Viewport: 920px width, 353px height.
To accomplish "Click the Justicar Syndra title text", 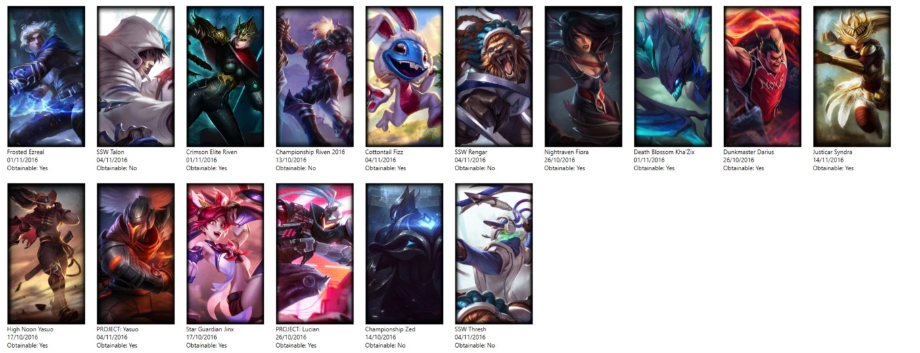I will click(833, 152).
